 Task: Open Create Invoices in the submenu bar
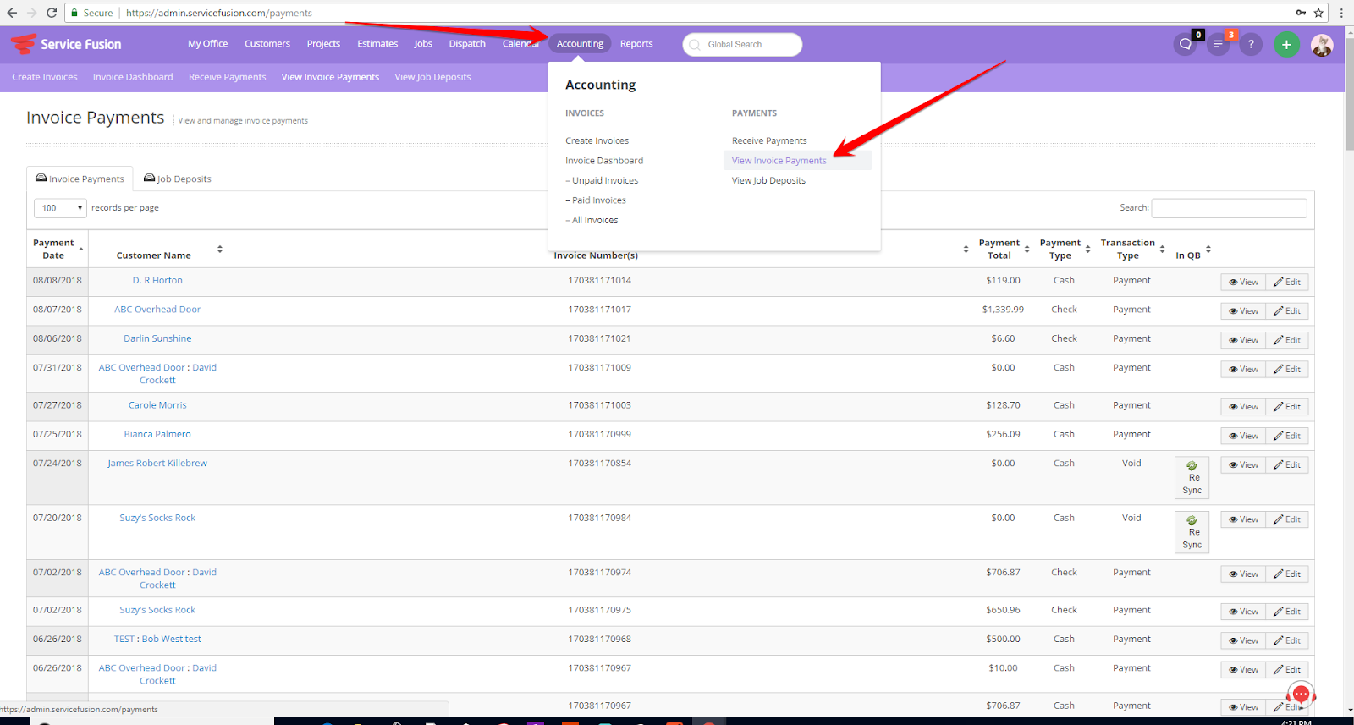click(x=45, y=77)
